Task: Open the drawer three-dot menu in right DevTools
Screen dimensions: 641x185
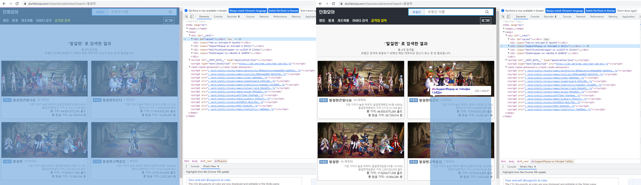Action: 503,167
